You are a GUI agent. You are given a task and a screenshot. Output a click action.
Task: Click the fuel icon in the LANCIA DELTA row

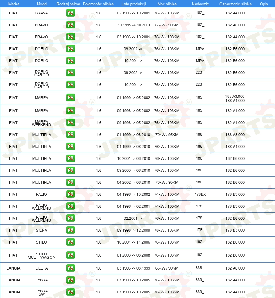coord(71,268)
